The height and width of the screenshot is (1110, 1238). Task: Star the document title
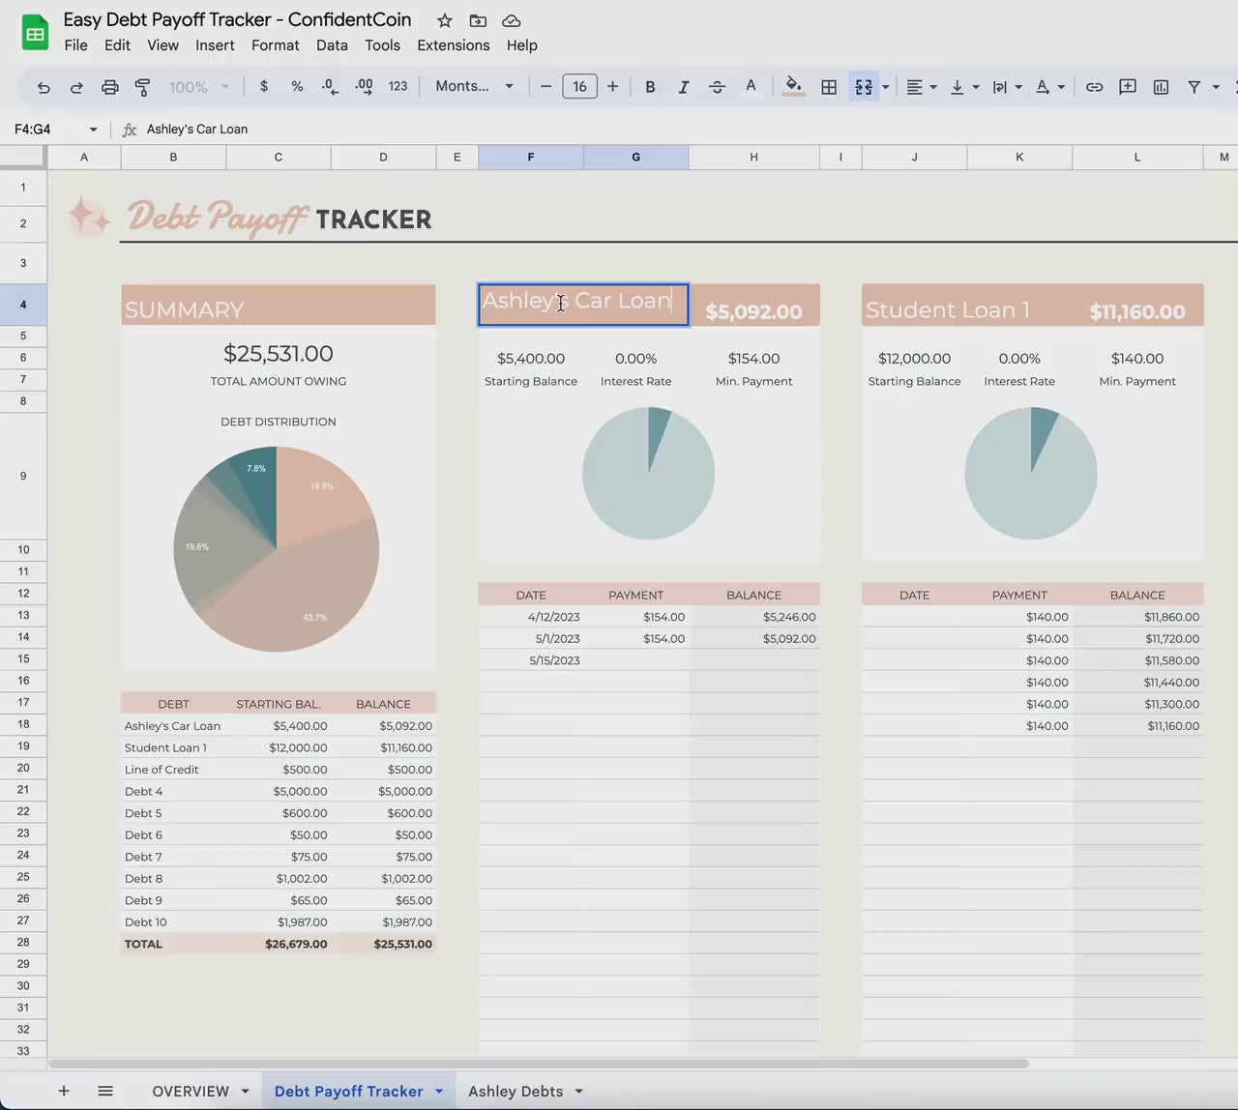click(445, 20)
